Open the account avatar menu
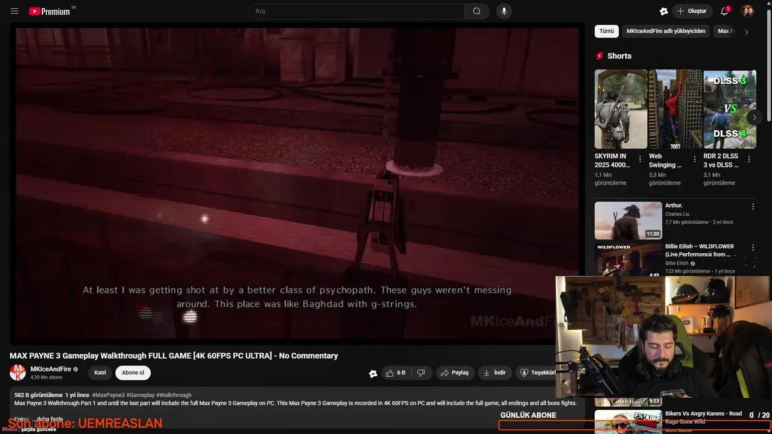 [747, 11]
